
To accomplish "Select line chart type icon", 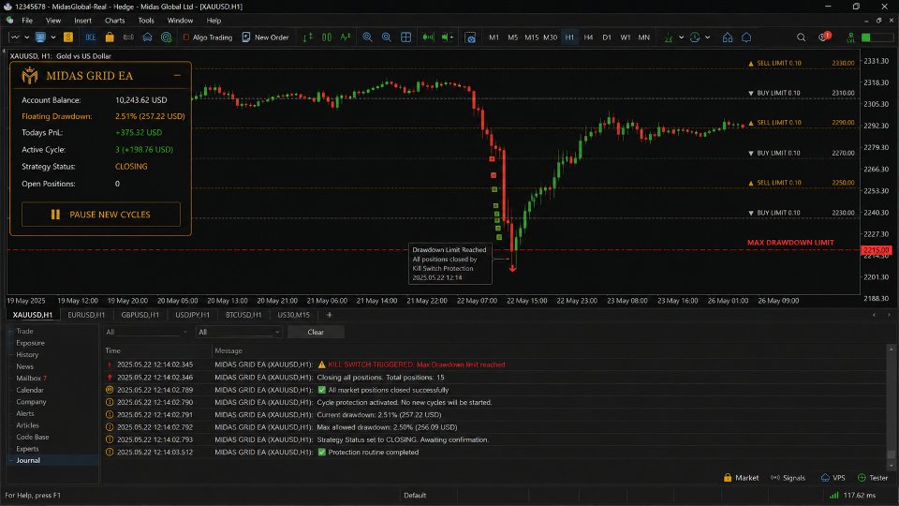I will 346,37.
